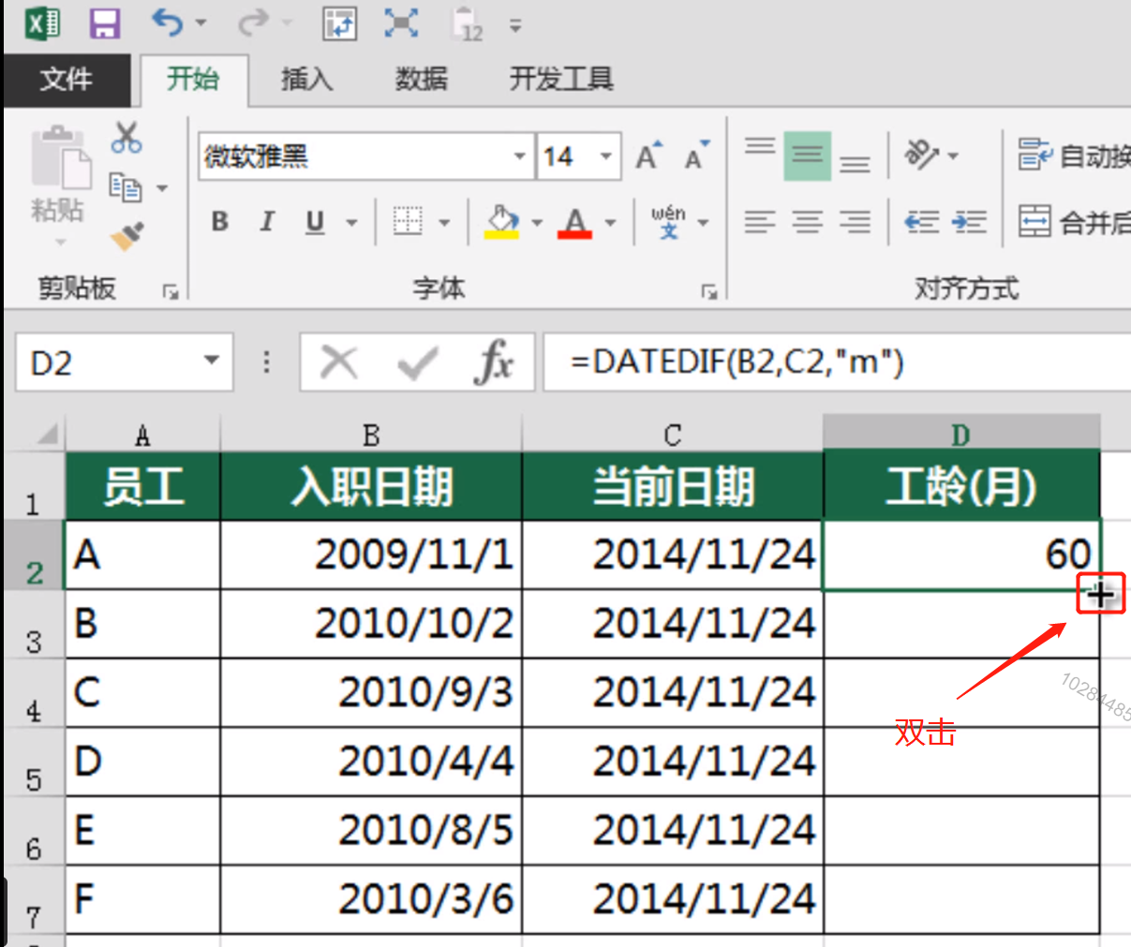The height and width of the screenshot is (947, 1131).
Task: Expand the Name Box dropdown arrow
Action: pyautogui.click(x=212, y=361)
